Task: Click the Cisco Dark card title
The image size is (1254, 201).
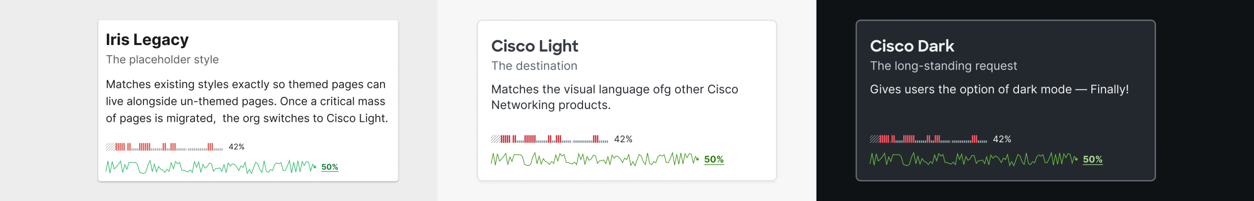Action: pos(912,46)
